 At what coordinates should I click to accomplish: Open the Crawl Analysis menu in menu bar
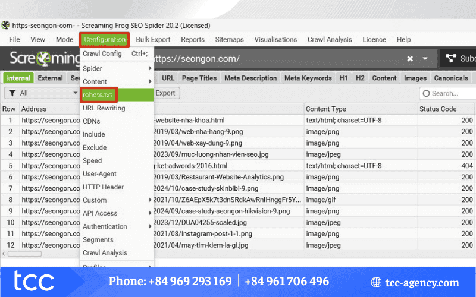(330, 39)
